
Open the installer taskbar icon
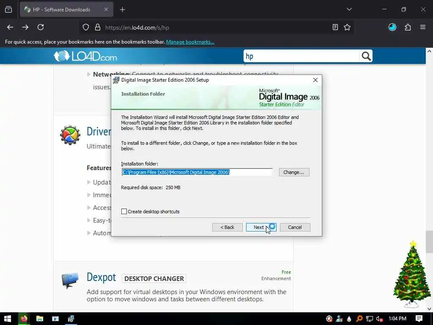tap(71, 319)
